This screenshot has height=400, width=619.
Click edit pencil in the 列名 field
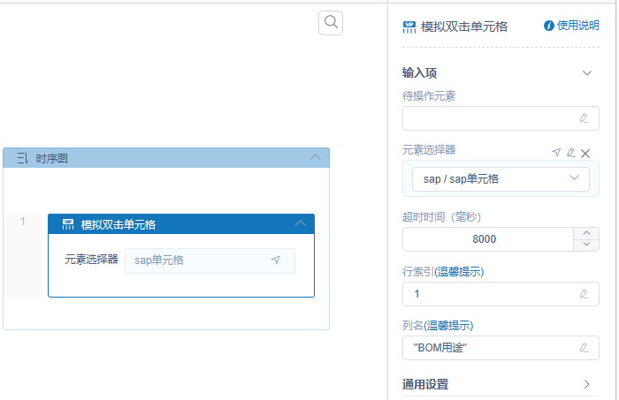tap(584, 348)
